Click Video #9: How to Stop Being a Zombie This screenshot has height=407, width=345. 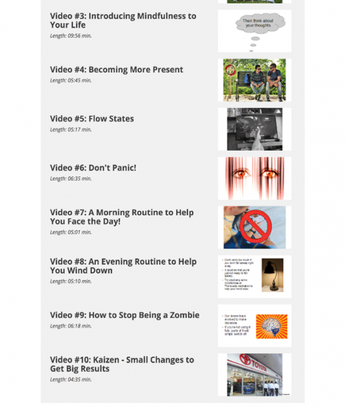tap(124, 315)
